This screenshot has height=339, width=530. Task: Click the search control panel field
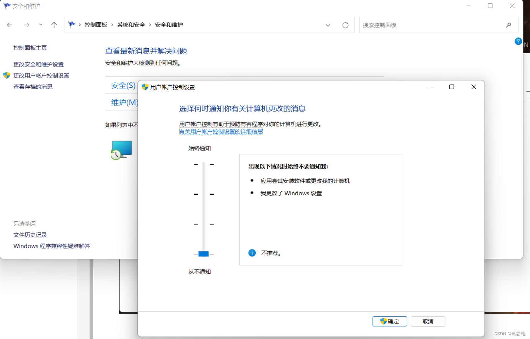(x=439, y=25)
